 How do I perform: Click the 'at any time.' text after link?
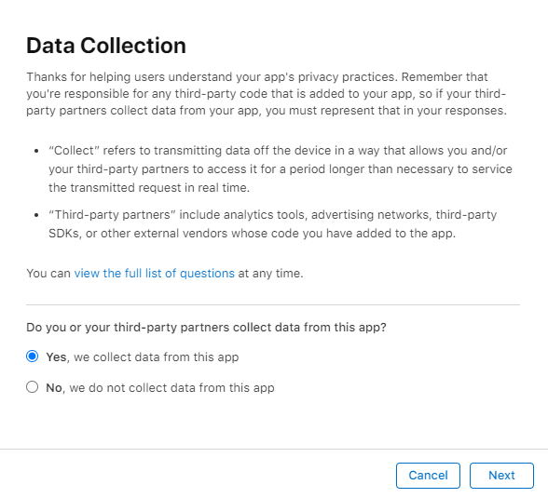pos(270,274)
